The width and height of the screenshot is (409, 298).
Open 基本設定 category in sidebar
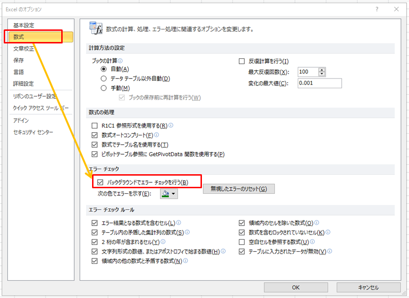click(x=40, y=25)
